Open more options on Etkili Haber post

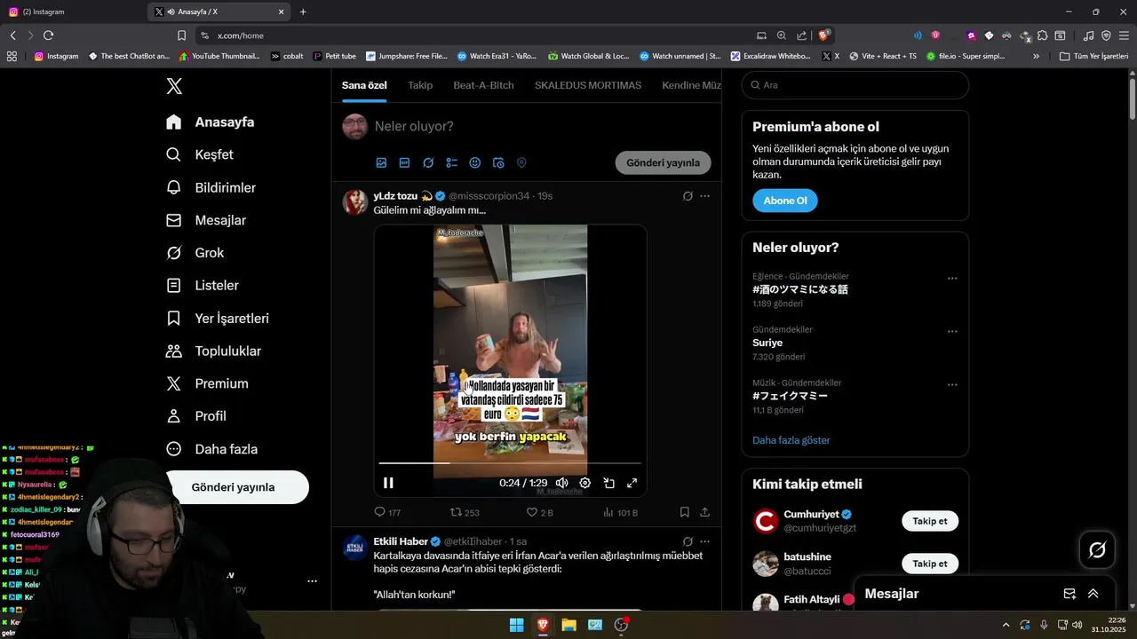coord(705,541)
